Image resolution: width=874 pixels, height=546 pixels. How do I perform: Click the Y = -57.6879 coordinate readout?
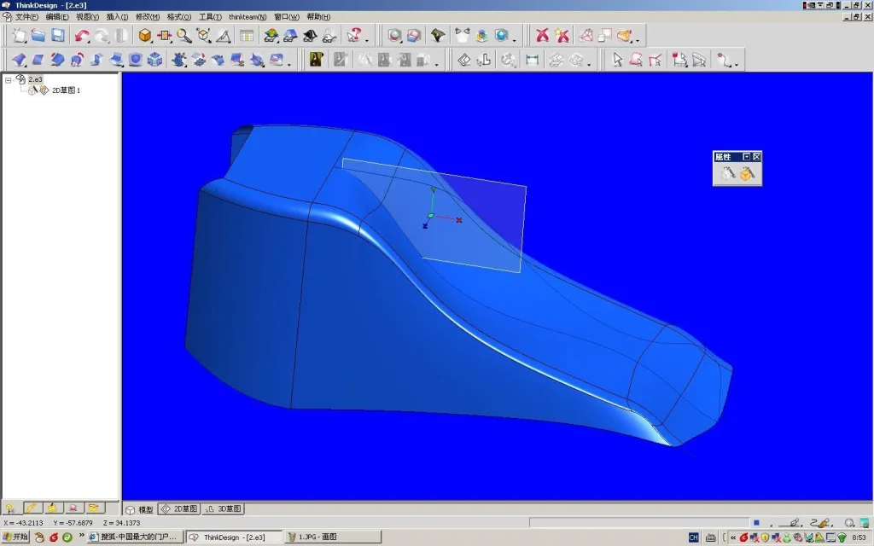click(x=73, y=523)
